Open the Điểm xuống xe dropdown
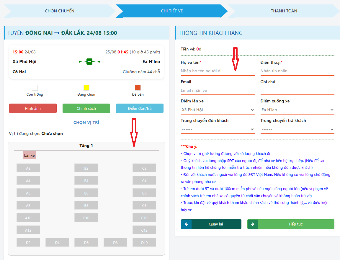The height and width of the screenshot is (260, 340). (x=297, y=110)
